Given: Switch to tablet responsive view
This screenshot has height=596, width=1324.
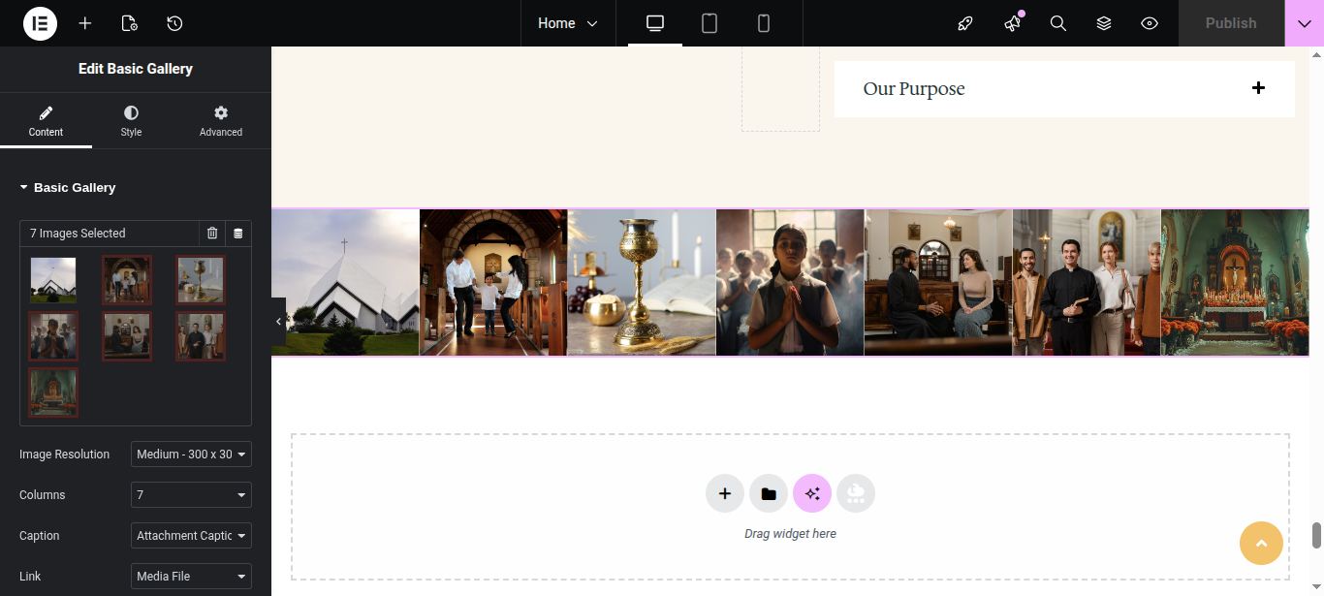Looking at the screenshot, I should click(x=709, y=23).
